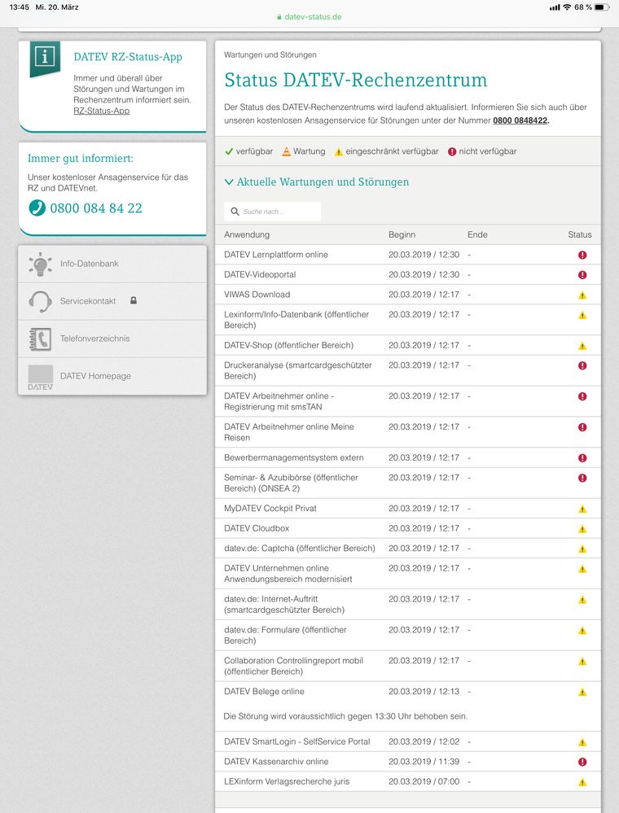Click the 0800 0848422 link in the description
The width and height of the screenshot is (619, 813).
[x=520, y=120]
